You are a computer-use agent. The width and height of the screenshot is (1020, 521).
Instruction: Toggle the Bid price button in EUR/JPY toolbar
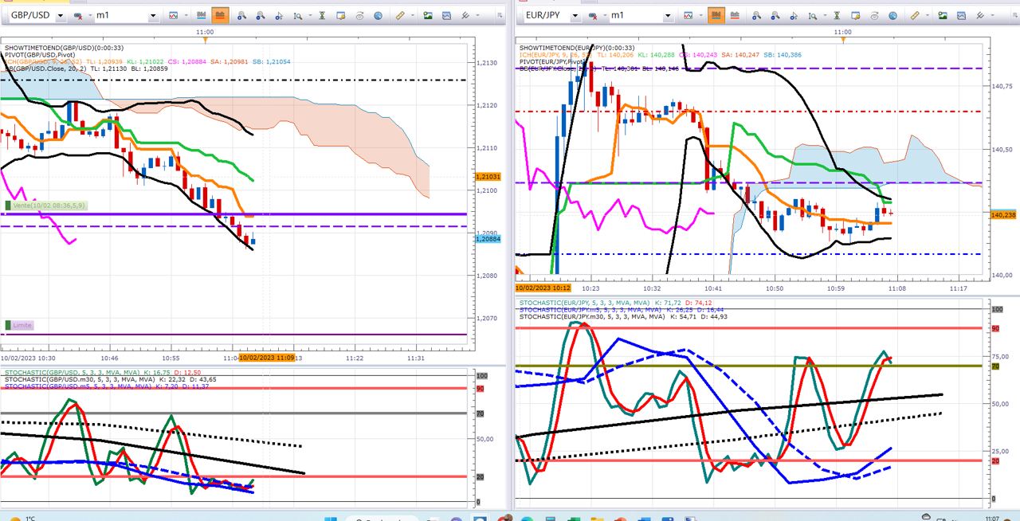click(x=716, y=15)
